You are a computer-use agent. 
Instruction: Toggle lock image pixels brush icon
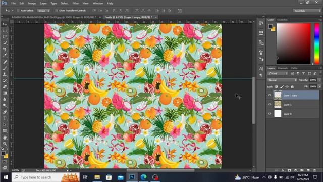click(x=282, y=87)
